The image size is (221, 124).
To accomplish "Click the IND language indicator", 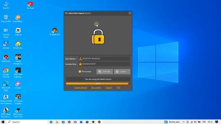I will tap(204, 122).
